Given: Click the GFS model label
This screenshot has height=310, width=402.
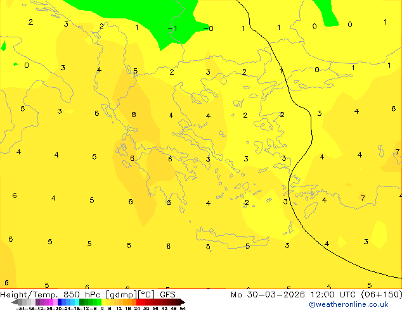Looking at the screenshot, I should point(167,295).
